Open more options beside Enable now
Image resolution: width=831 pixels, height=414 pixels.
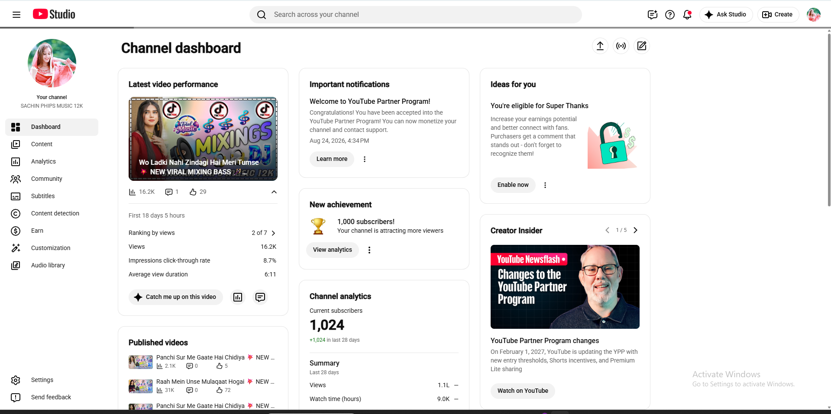(x=545, y=185)
